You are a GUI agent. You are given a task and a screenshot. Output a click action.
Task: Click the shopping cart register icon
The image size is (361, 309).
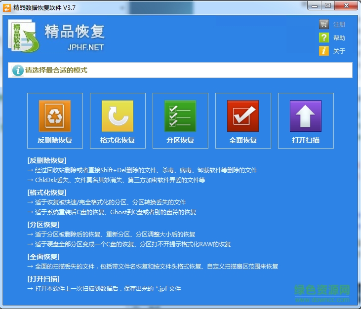coord(324,24)
